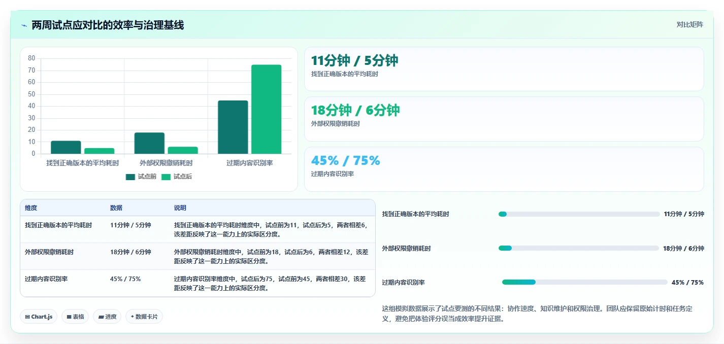Click the lightning icon beside the title
Viewport: 724px width, 344px height.
pos(24,25)
